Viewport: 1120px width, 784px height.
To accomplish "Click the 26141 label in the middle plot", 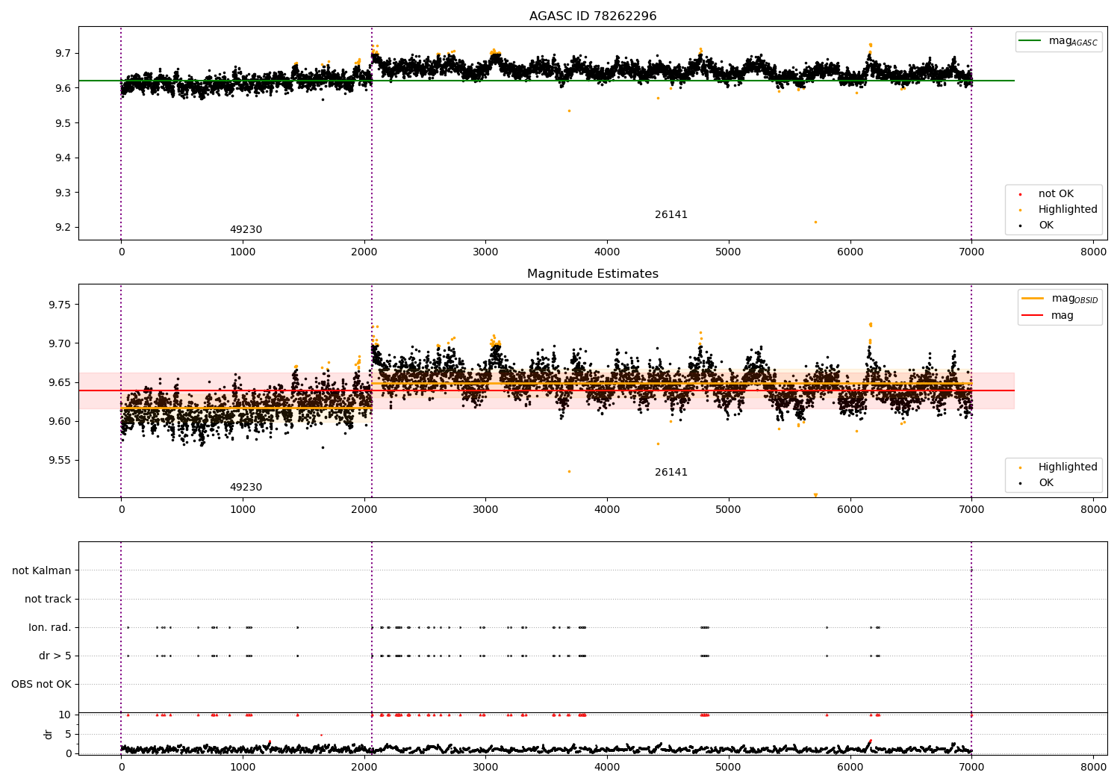I will click(671, 473).
